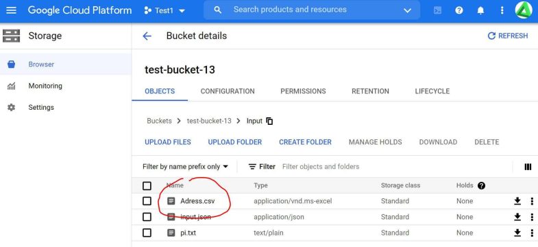This screenshot has height=247, width=538.
Task: Tick the checkbox for input.json
Action: pos(147,217)
